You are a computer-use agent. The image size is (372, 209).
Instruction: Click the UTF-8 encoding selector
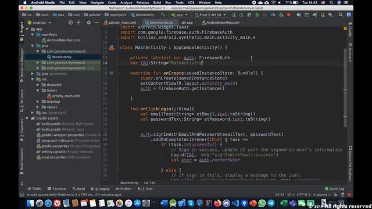pyautogui.click(x=303, y=194)
